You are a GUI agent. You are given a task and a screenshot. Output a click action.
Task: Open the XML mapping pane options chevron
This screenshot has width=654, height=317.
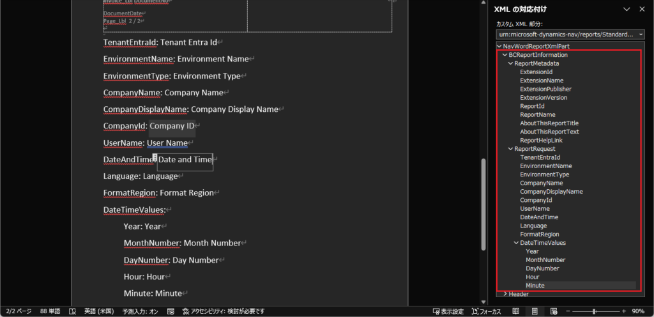[626, 9]
